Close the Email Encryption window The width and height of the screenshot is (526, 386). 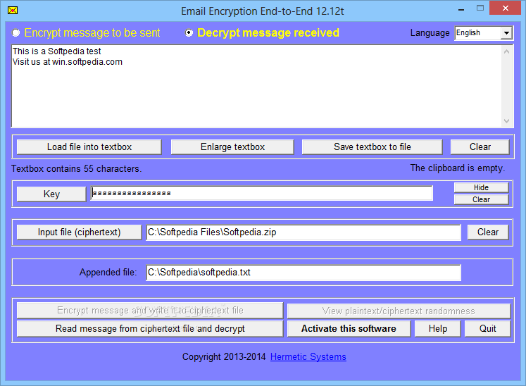point(505,8)
